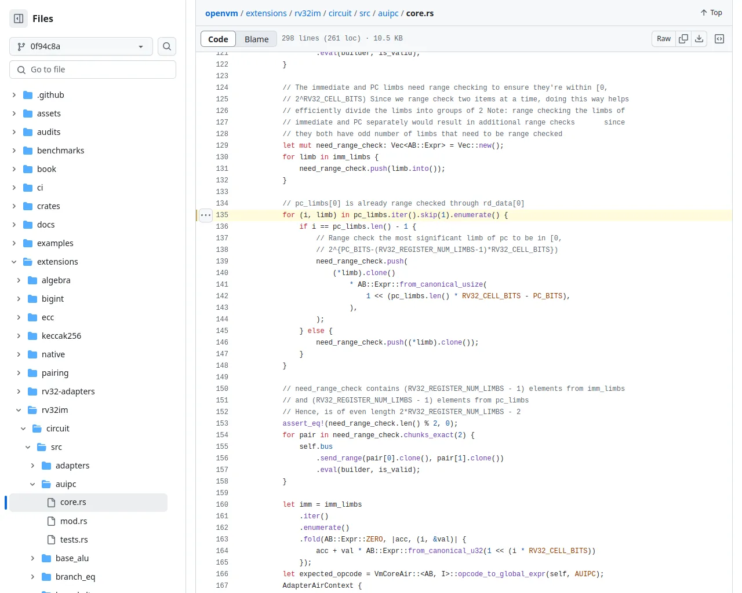This screenshot has width=742, height=593.
Task: Click the crates folder icon
Action: [28, 206]
